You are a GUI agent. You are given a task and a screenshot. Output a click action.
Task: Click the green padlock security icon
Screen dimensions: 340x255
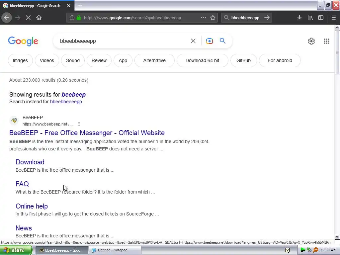[x=79, y=18]
